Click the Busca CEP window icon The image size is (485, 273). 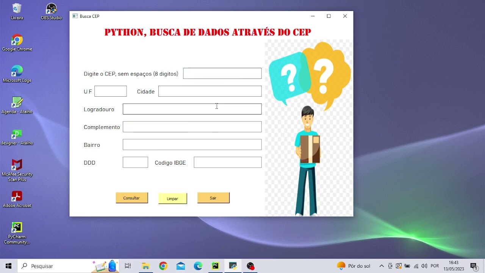[x=75, y=16]
